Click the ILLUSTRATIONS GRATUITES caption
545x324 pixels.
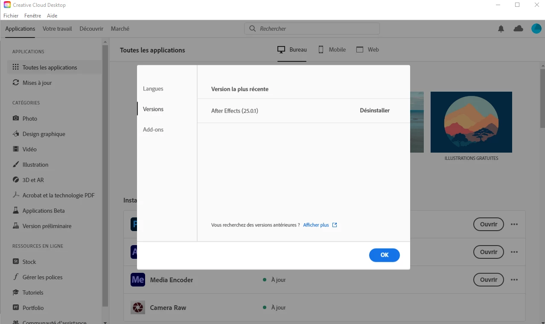[471, 158]
